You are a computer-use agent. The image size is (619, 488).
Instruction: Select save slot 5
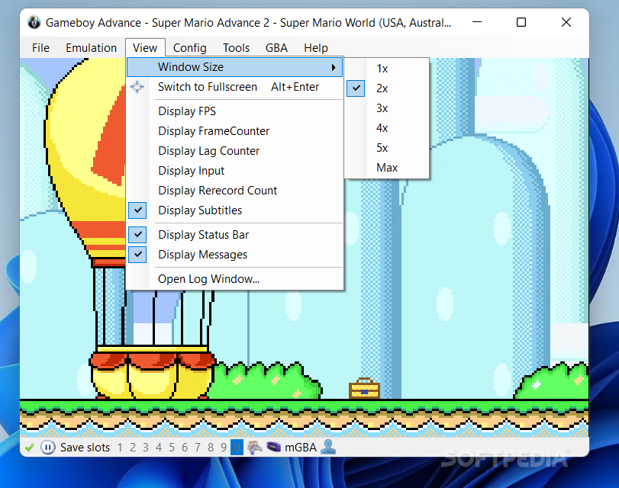(172, 448)
